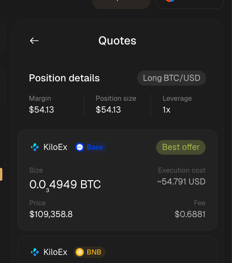Click the back arrow icon
The image size is (232, 263).
pyautogui.click(x=34, y=41)
